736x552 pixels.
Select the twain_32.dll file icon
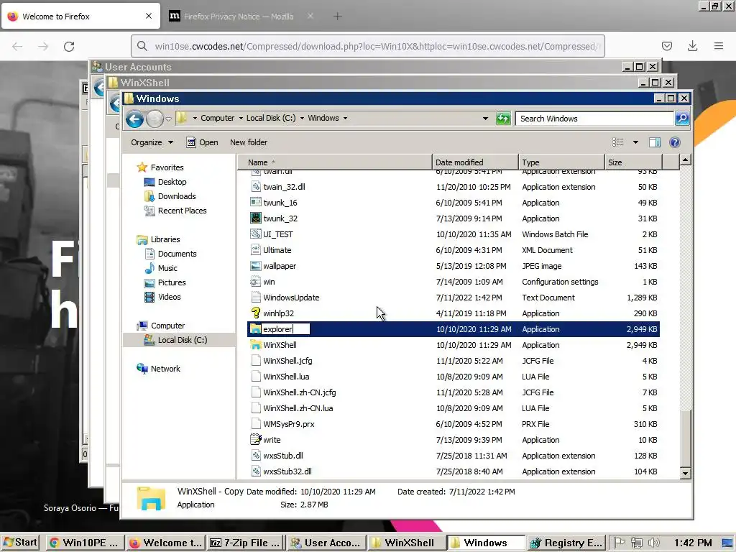[x=255, y=187]
